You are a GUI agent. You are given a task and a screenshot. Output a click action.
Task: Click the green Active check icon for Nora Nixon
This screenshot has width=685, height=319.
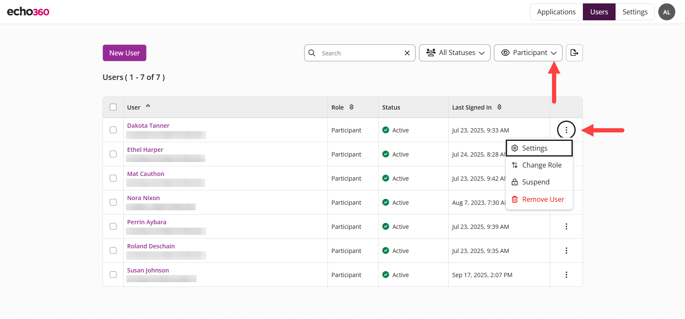coord(385,202)
